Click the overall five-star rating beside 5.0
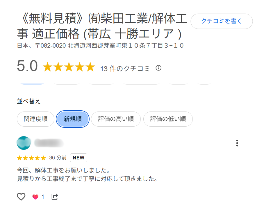Viewport: 264px width, 214px height. [69, 67]
